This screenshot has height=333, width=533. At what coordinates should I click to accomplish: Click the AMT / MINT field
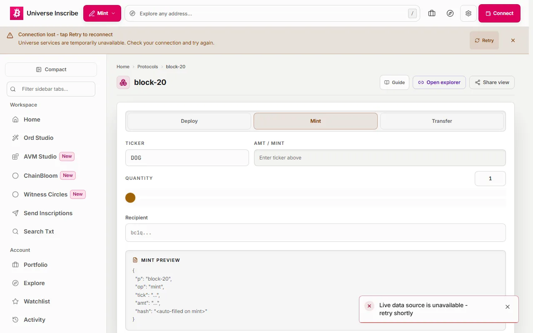click(380, 158)
